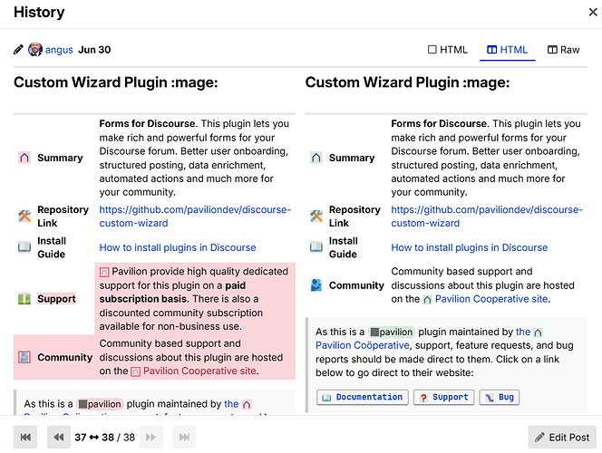Click the Support button with question mark

click(x=444, y=398)
